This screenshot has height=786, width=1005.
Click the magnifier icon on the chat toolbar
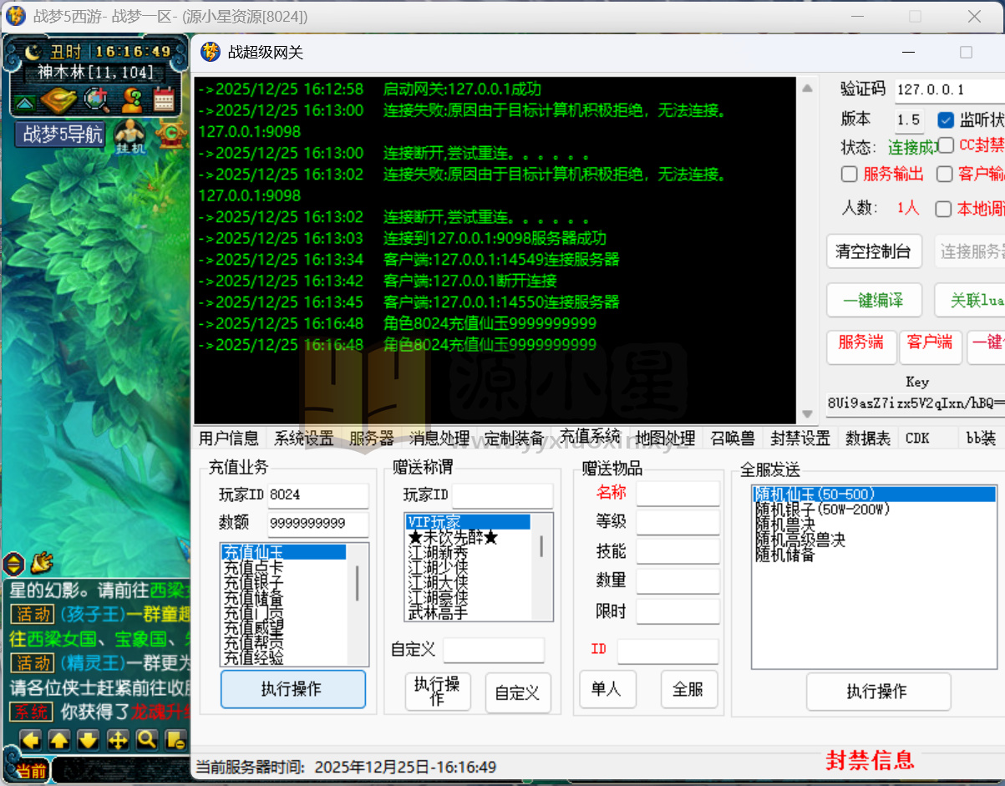pos(147,740)
